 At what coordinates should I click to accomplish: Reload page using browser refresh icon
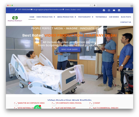click(x=90, y=5)
